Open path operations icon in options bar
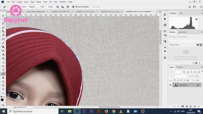Image resolution: width=203 pixels, height=114 pixels. (58, 7)
